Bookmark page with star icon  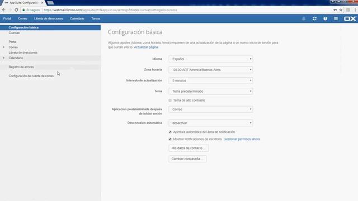[x=341, y=10]
